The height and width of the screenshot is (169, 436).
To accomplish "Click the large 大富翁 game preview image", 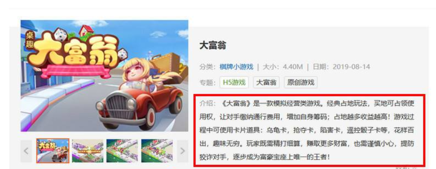I will pos(104,76).
